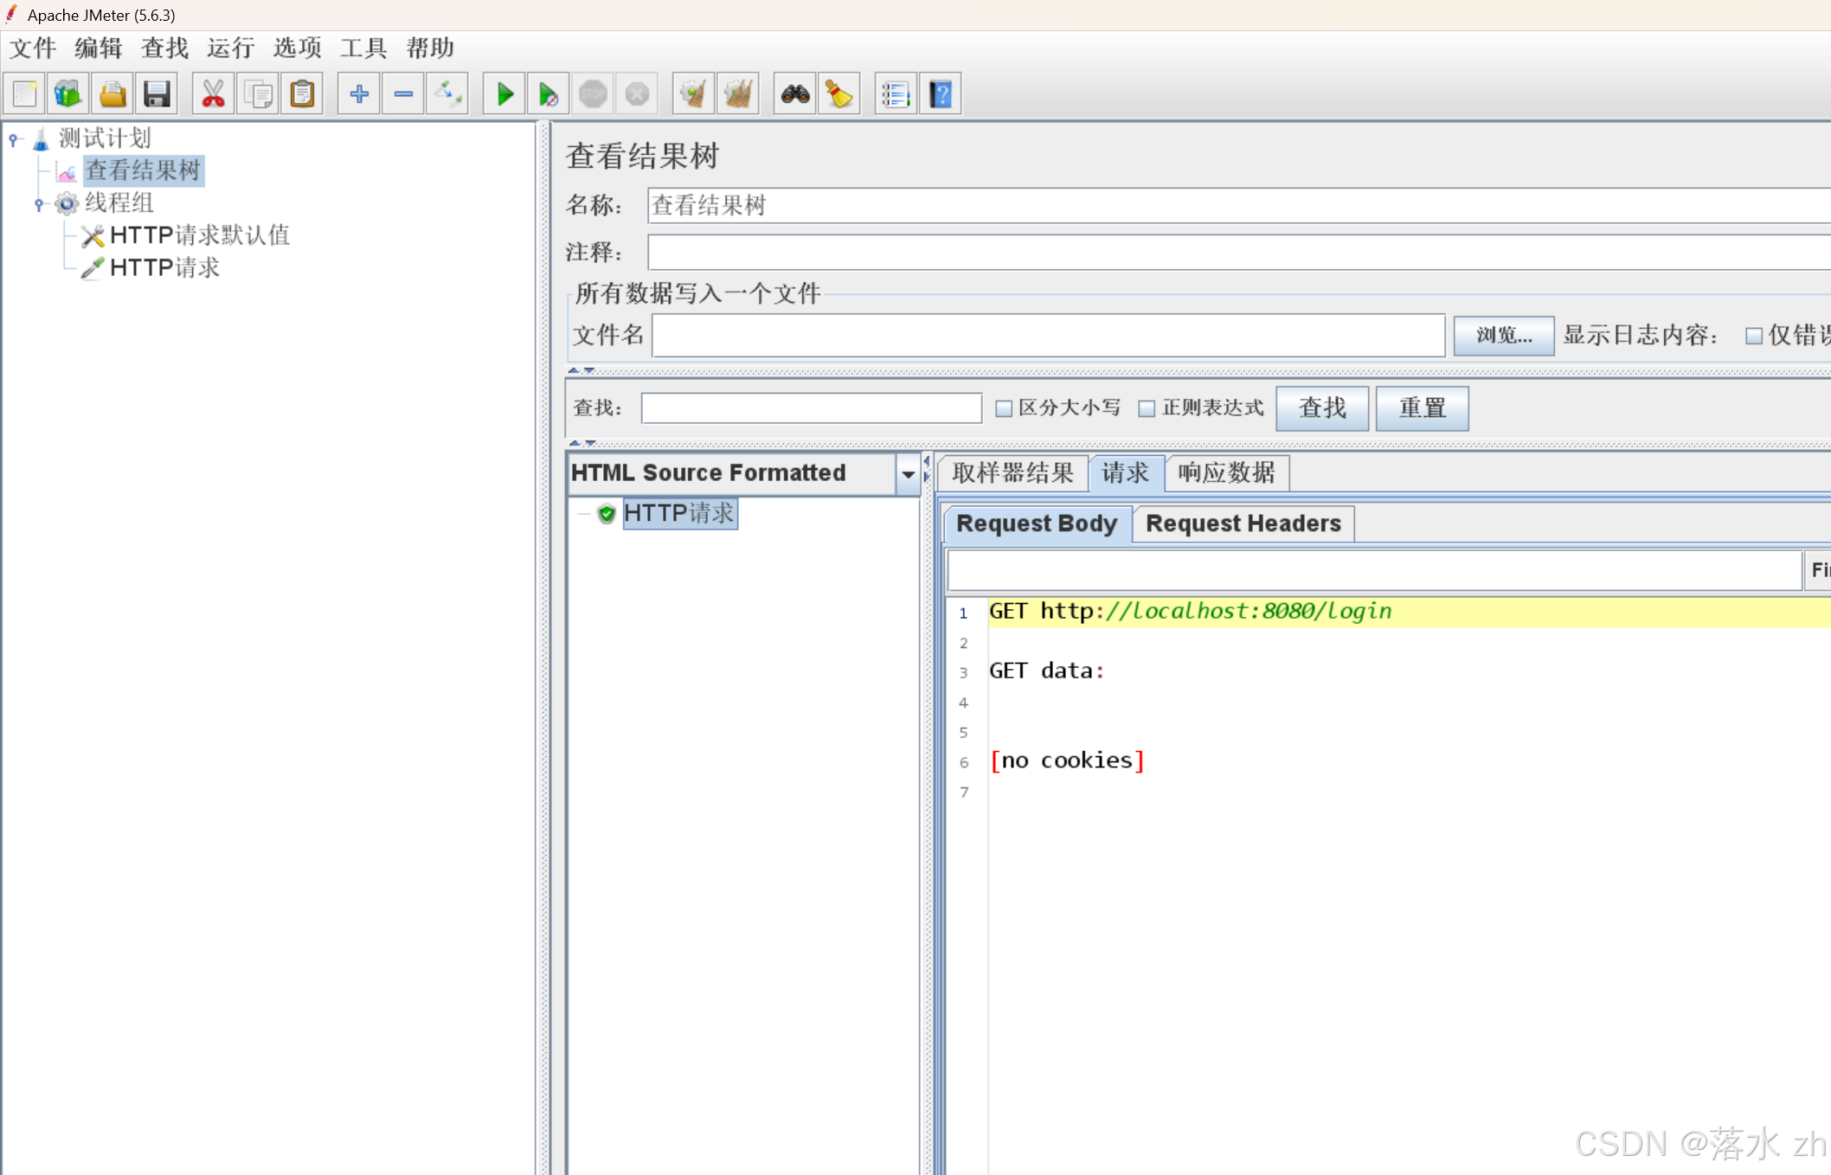Switch to the 响应数据 tab
This screenshot has width=1831, height=1175.
[1226, 473]
